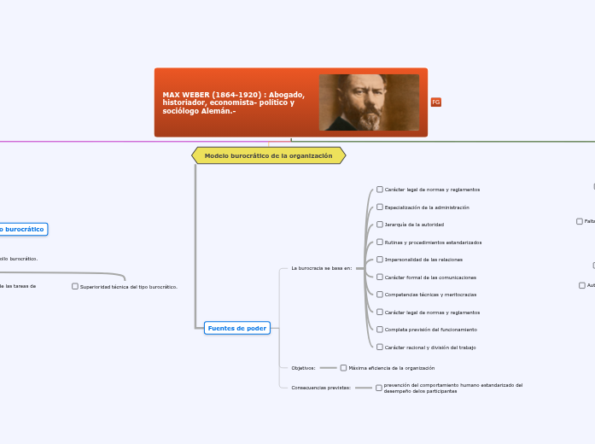The width and height of the screenshot is (595, 444).
Task: Check Completa previsión del funcionamiento box
Action: point(380,330)
